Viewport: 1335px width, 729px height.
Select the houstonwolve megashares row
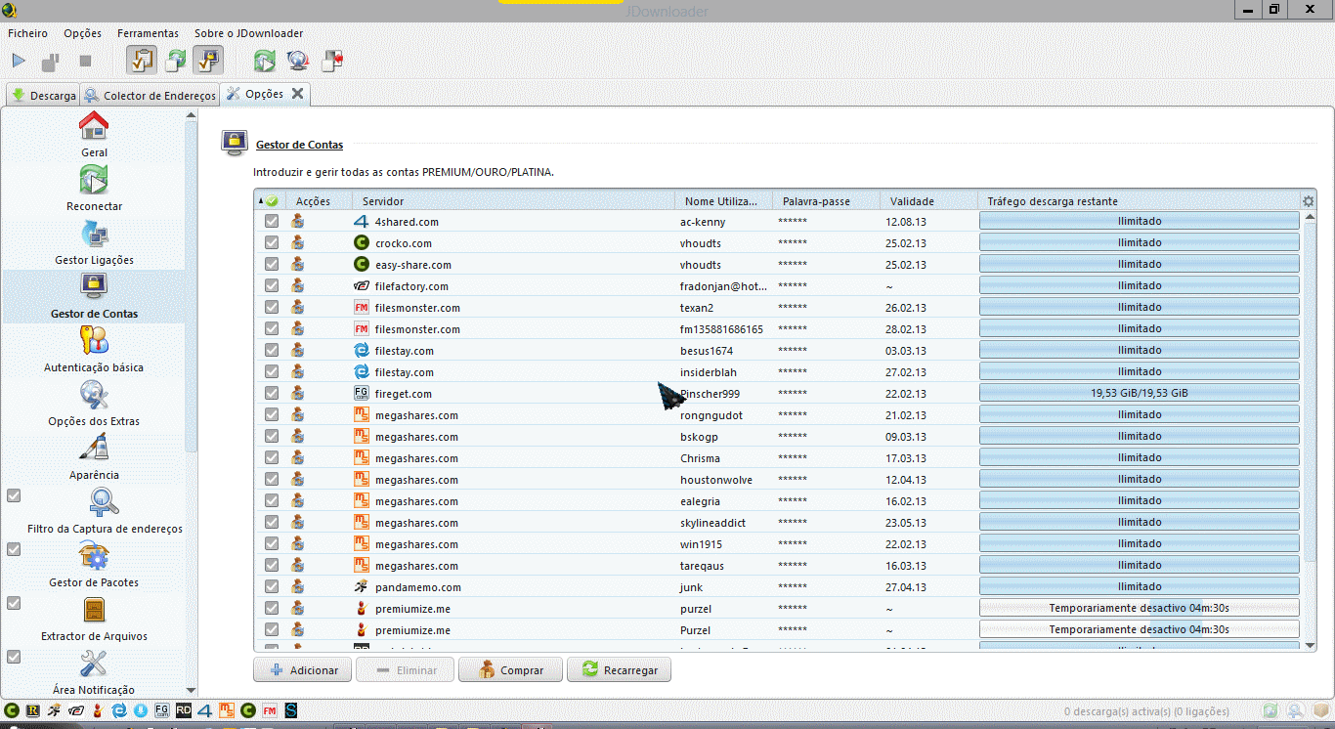777,480
